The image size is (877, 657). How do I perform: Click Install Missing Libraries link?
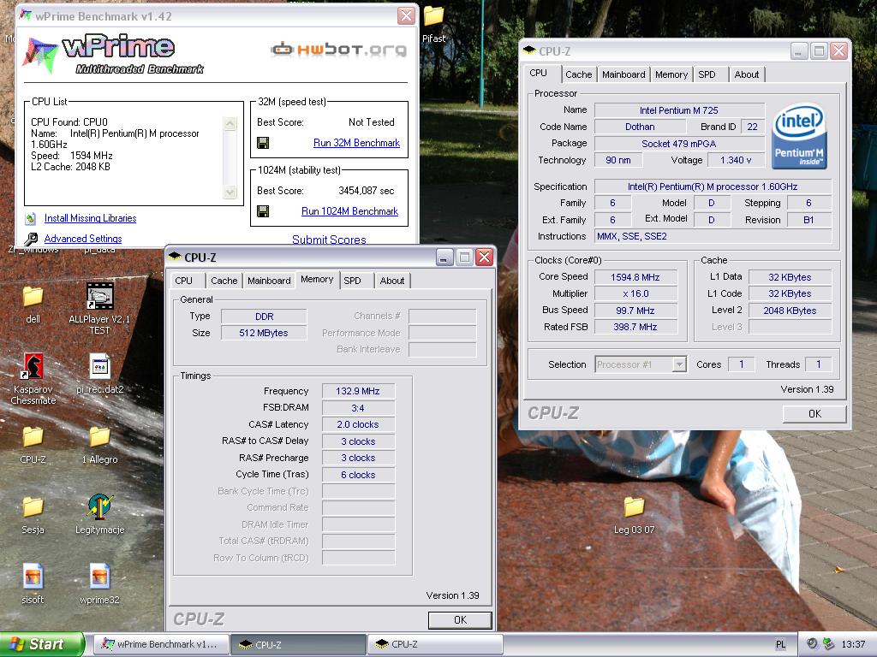click(x=90, y=218)
